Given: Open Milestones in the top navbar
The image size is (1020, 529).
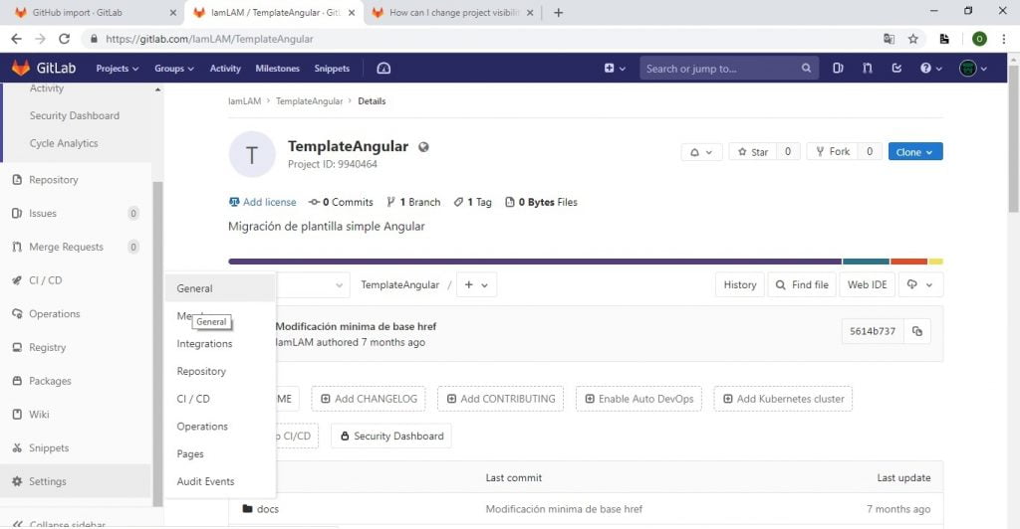Looking at the screenshot, I should tap(277, 69).
